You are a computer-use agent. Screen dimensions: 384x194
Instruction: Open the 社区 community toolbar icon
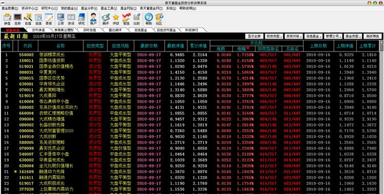click(x=159, y=19)
